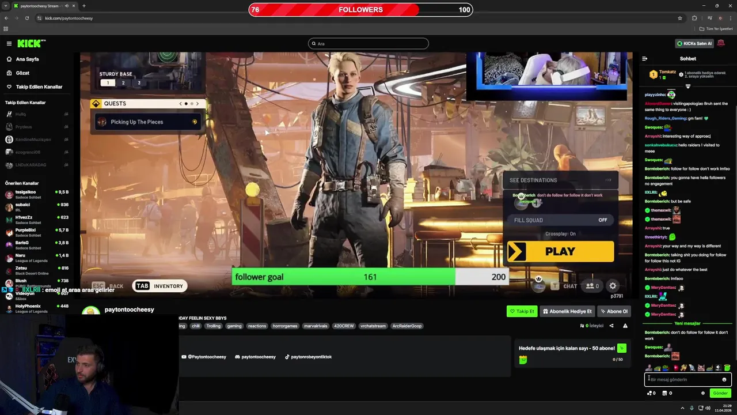Select the 420CREW tag
This screenshot has width=737, height=415.
pos(344,326)
